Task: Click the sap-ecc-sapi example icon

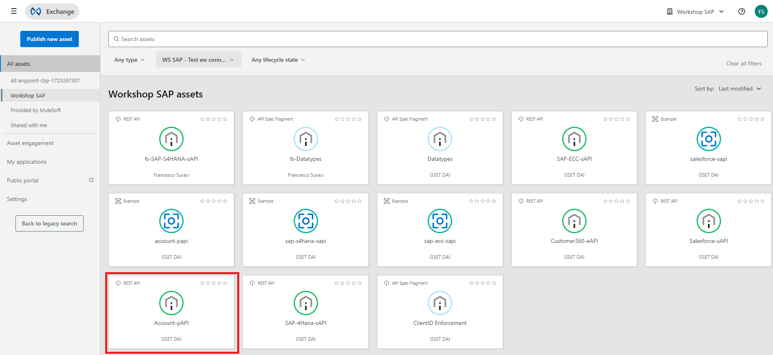Action: pyautogui.click(x=440, y=221)
